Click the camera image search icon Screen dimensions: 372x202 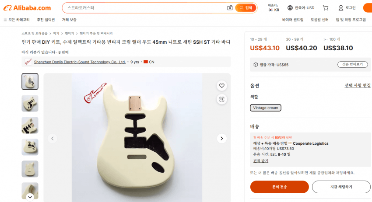[x=230, y=8]
